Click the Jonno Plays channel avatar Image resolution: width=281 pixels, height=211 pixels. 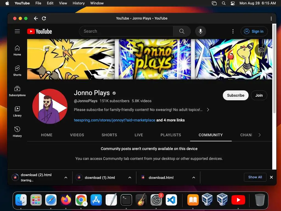[x=50, y=106]
